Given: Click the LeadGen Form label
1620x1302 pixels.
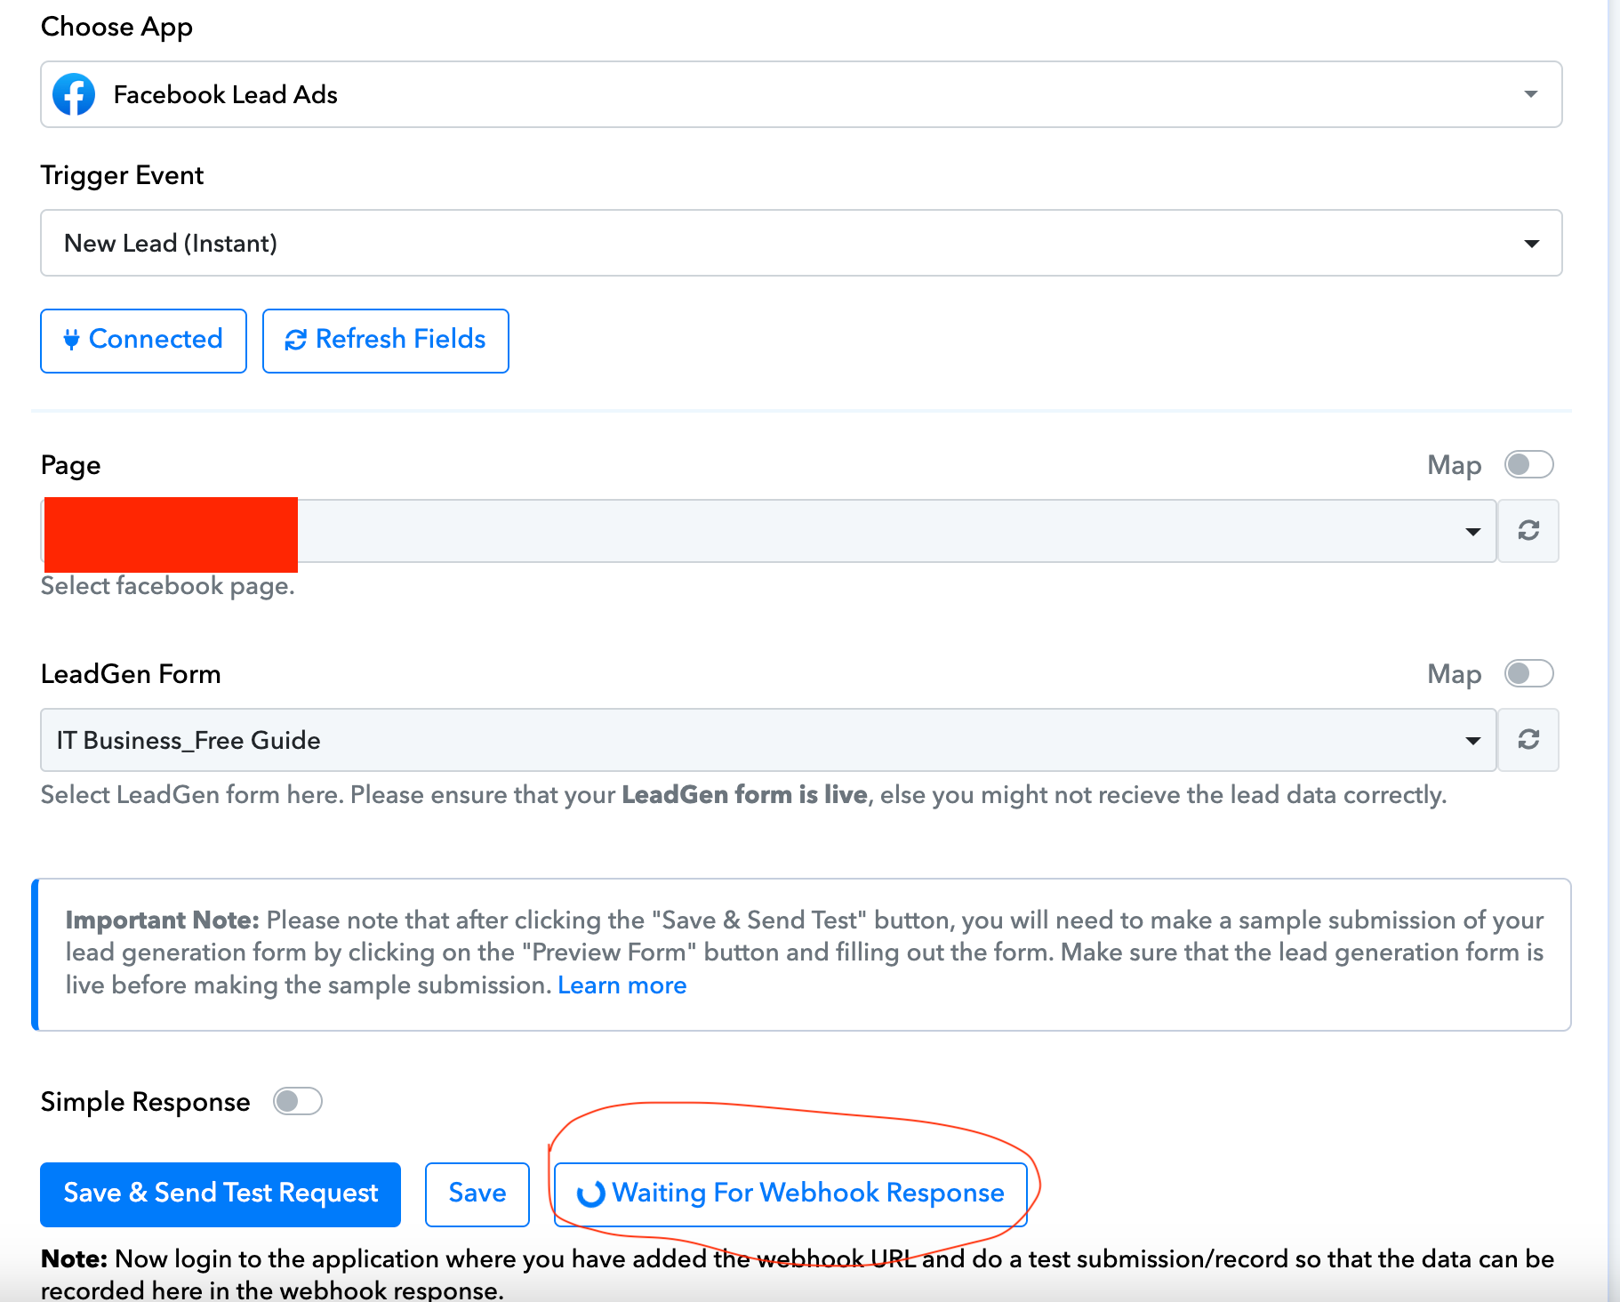Looking at the screenshot, I should [x=131, y=674].
